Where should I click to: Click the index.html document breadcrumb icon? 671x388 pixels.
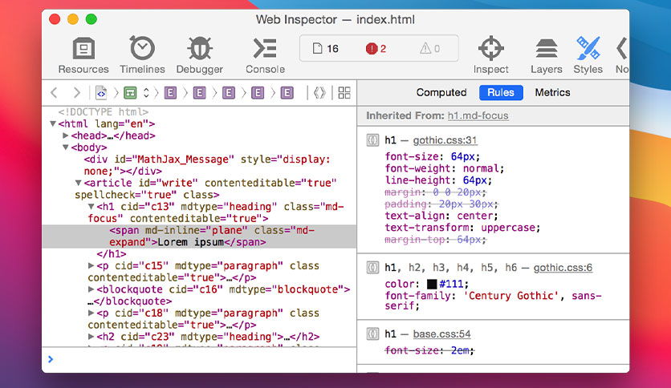[101, 93]
